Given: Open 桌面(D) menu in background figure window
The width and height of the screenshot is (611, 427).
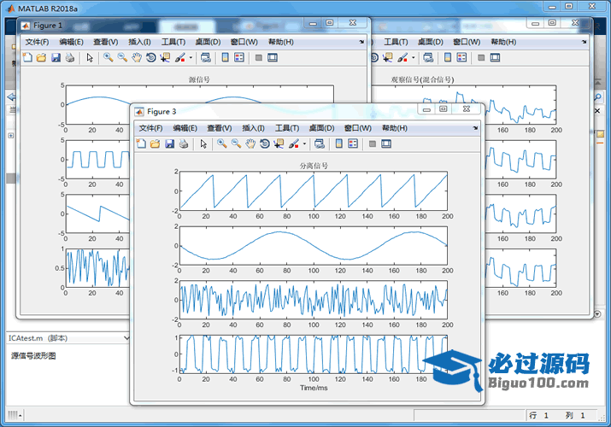Looking at the screenshot, I should (431, 42).
